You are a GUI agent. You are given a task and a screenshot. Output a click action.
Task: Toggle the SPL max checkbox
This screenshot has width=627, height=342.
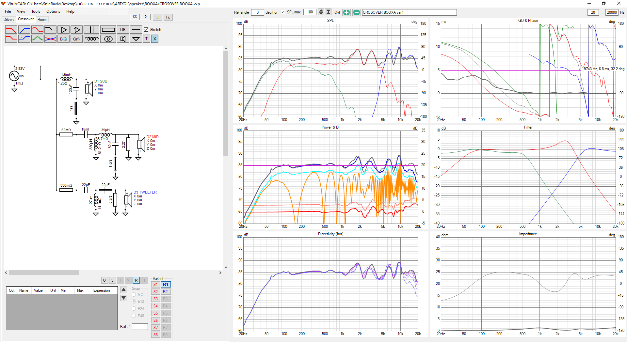(283, 12)
